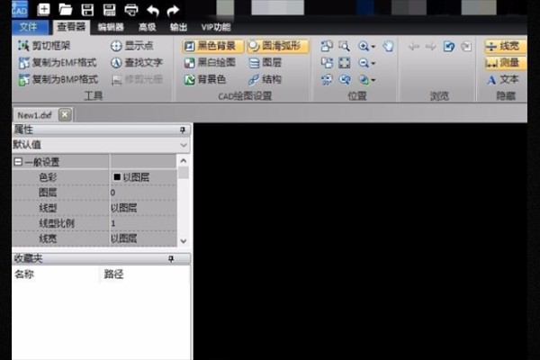
Task: Click the next arrow in 浏览 group
Action: (x=431, y=46)
